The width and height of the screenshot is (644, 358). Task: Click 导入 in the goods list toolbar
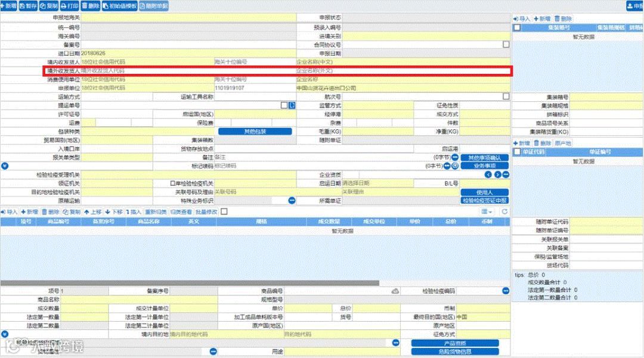[9, 212]
